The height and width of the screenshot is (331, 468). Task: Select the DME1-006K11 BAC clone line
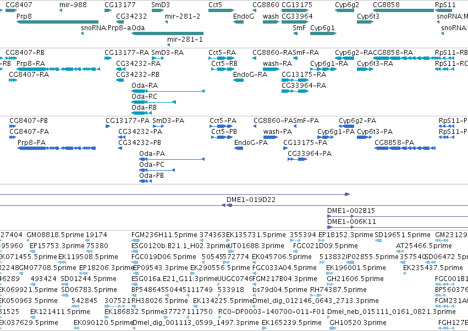pyautogui.click(x=398, y=227)
